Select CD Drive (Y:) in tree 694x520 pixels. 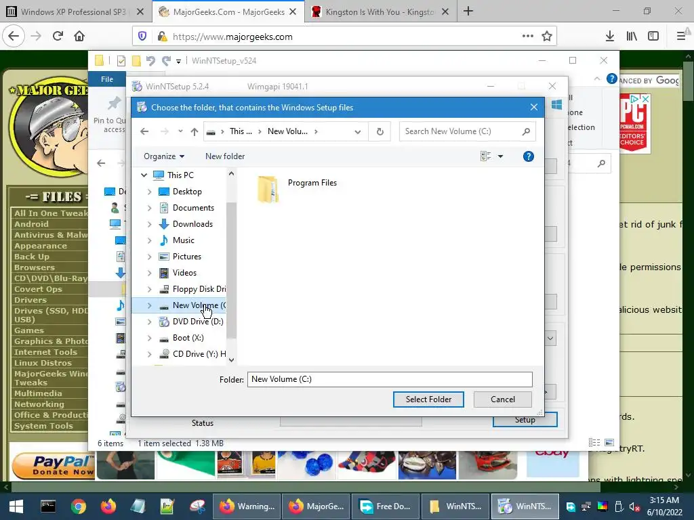pos(199,354)
